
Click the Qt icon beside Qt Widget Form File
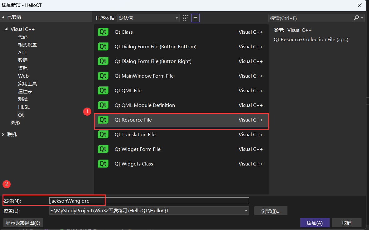click(103, 149)
